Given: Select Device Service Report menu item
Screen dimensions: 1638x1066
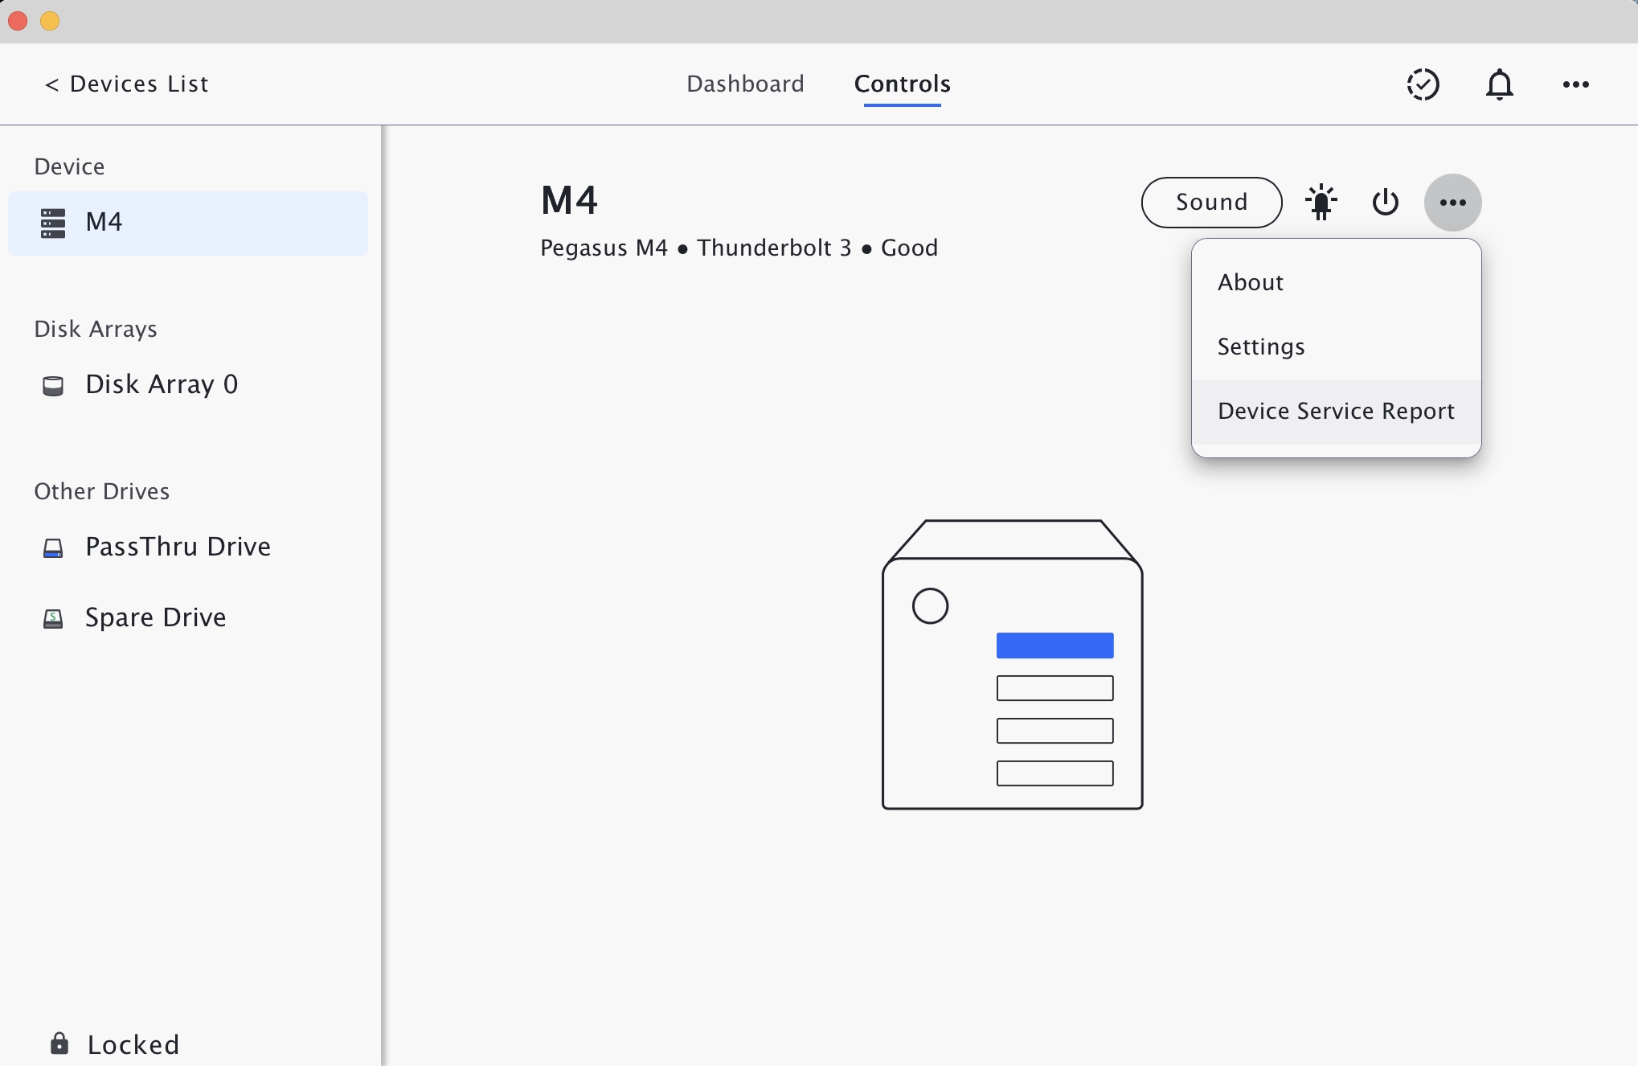Looking at the screenshot, I should coord(1336,411).
